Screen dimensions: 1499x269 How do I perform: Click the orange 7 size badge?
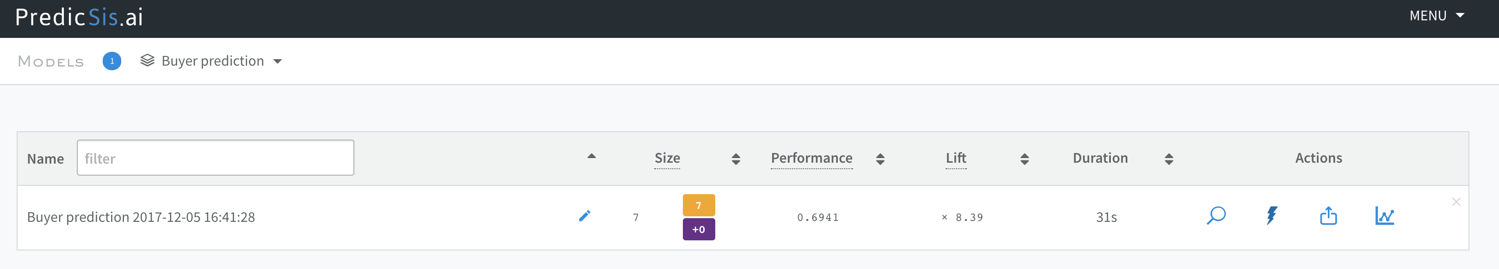[698, 206]
